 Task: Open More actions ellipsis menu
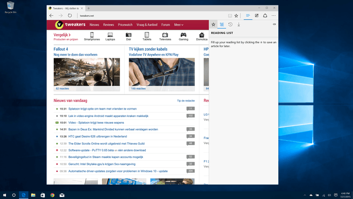click(x=273, y=16)
